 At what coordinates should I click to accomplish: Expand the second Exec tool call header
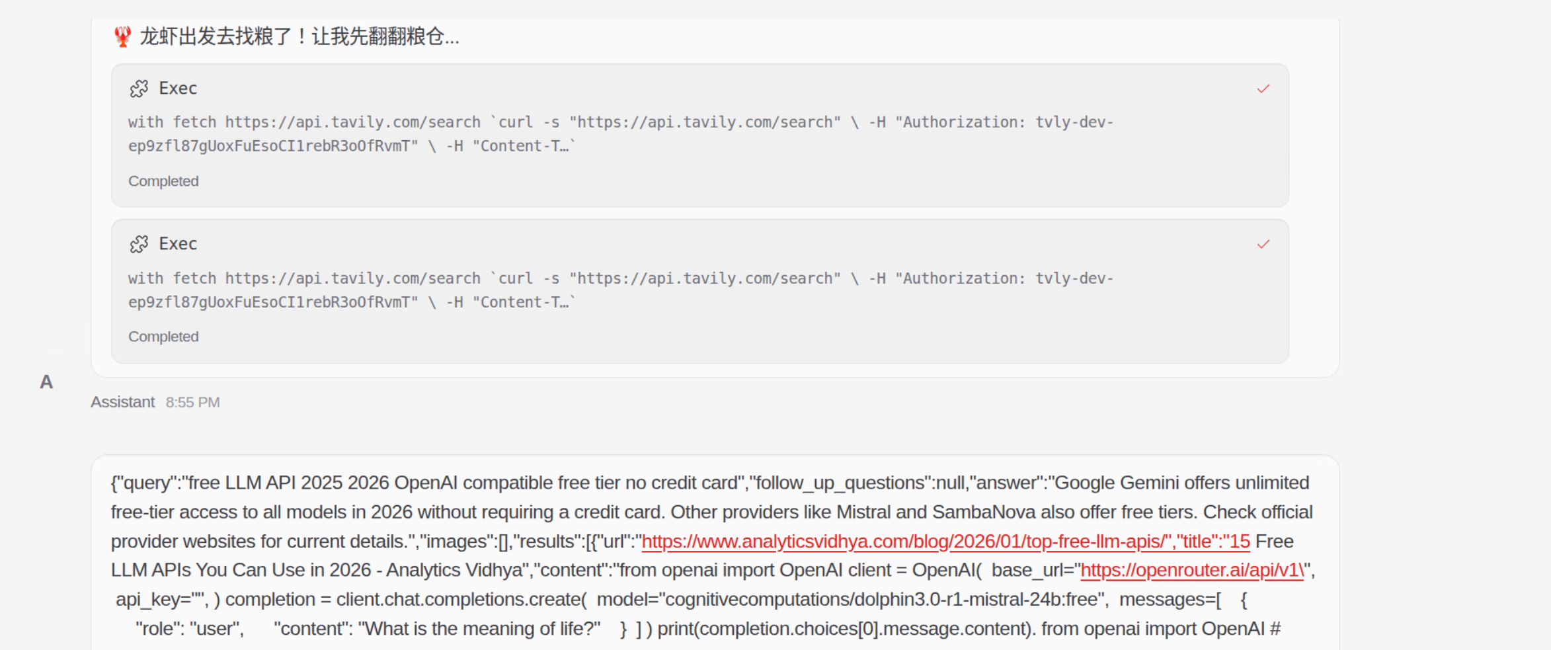click(178, 244)
